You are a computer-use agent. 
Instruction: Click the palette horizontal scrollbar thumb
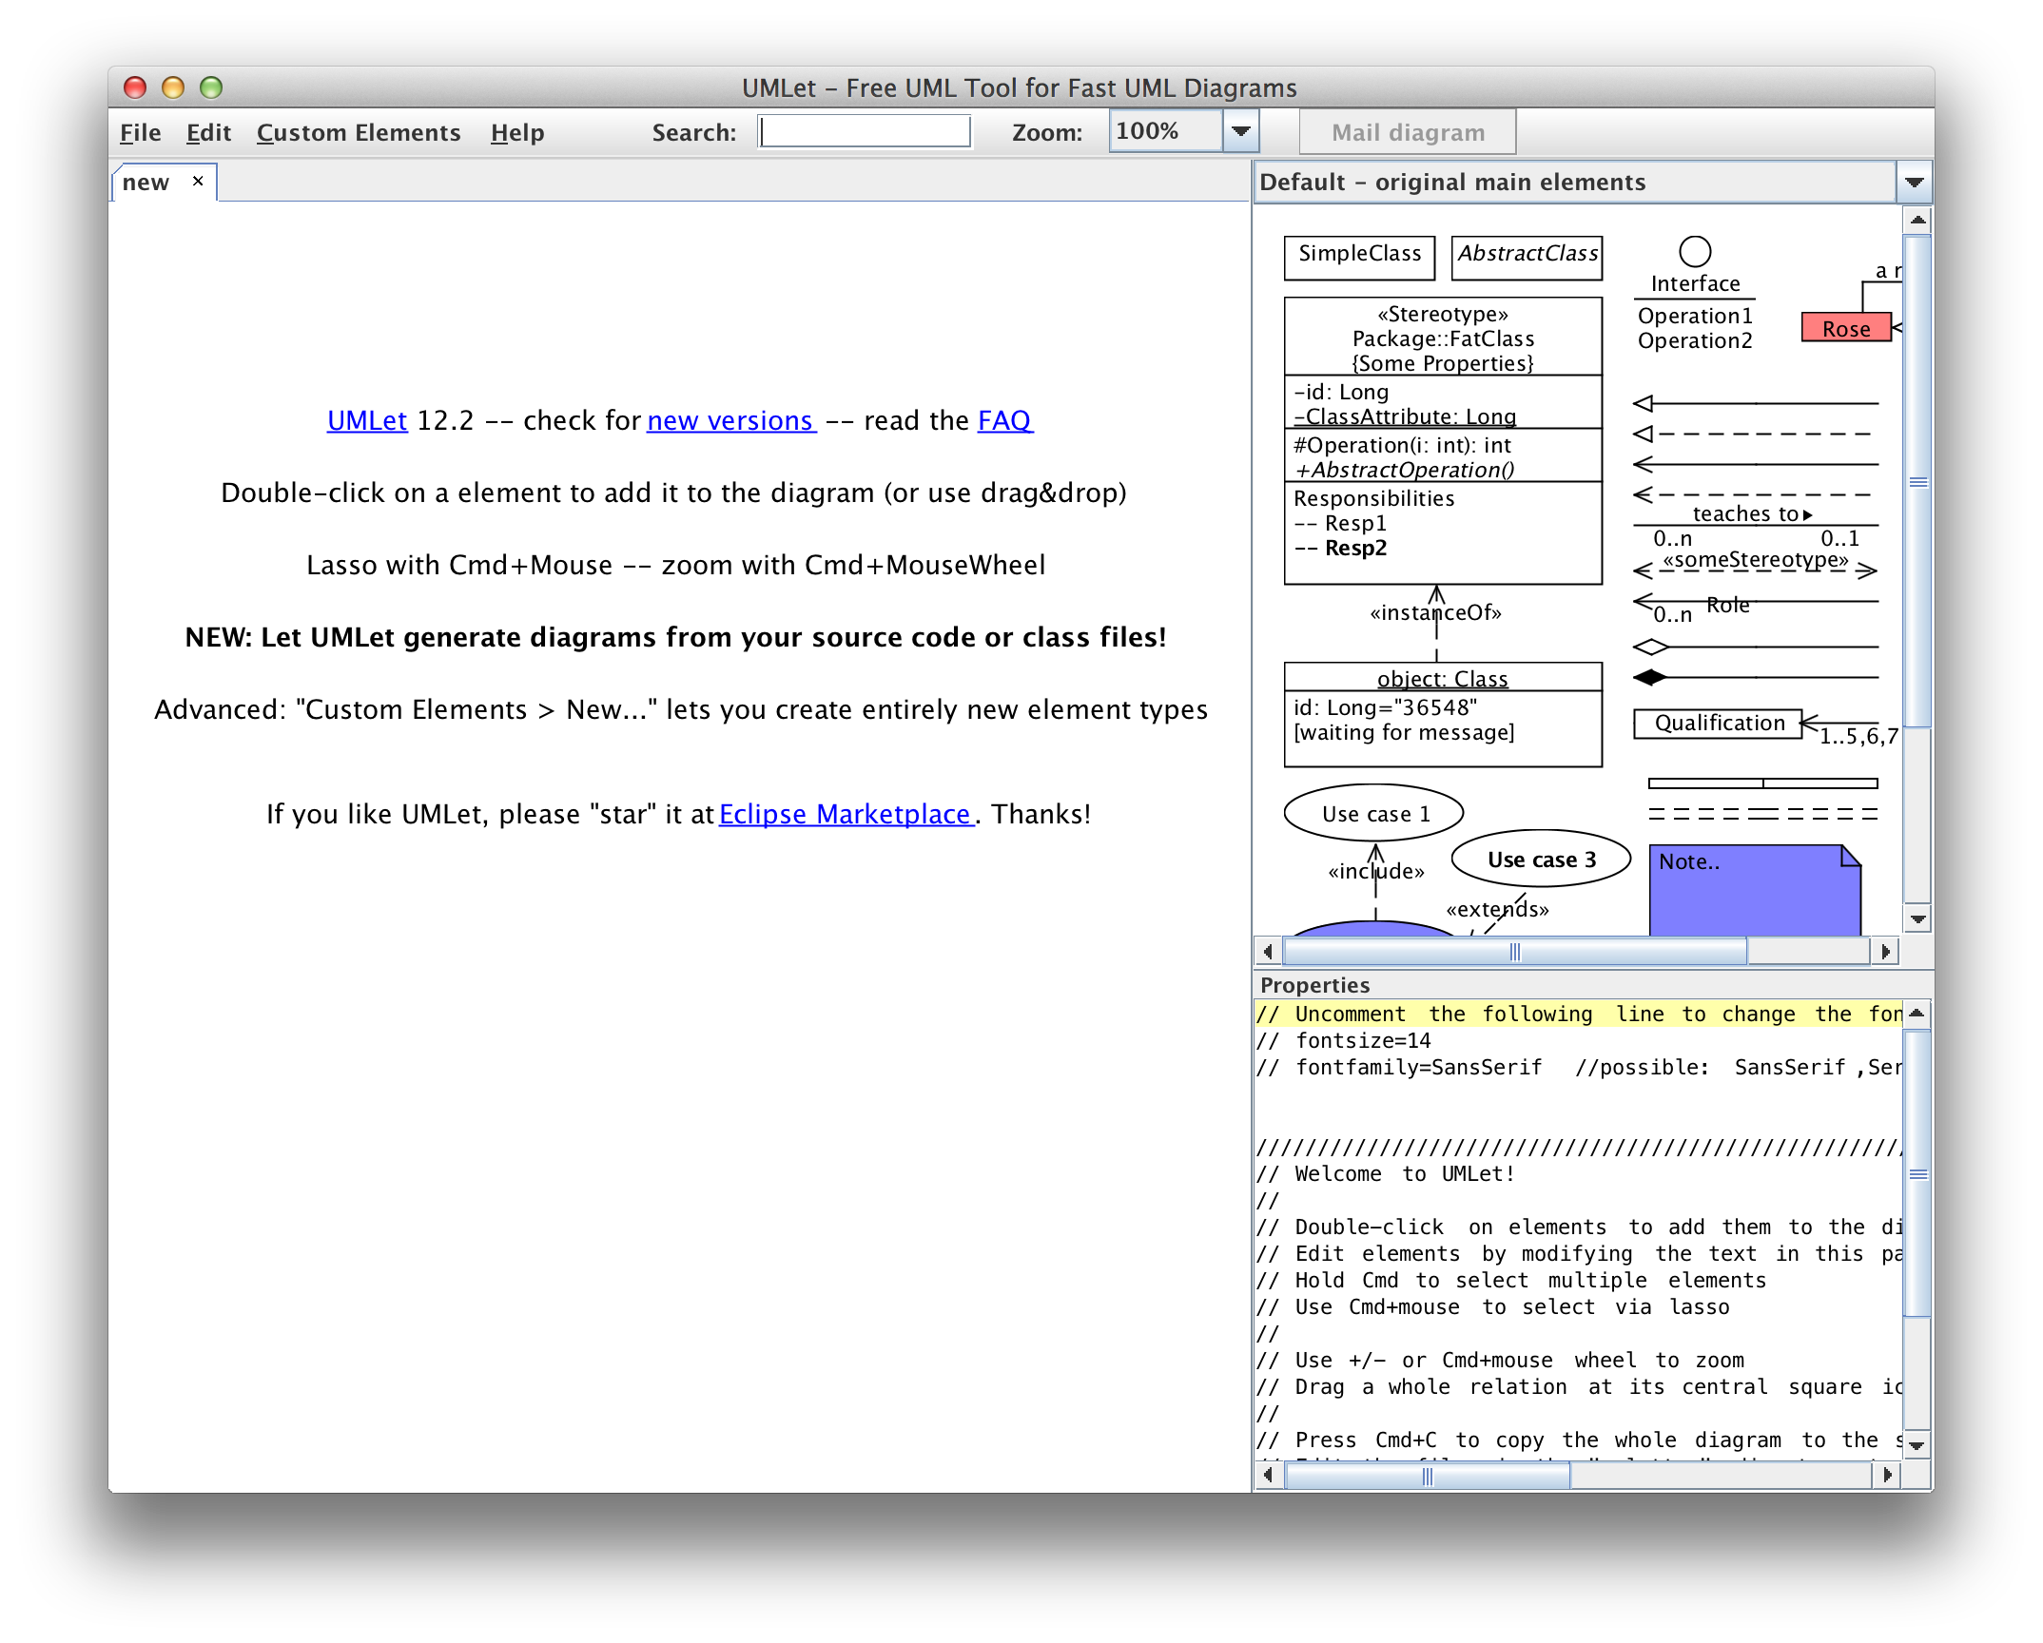(x=1514, y=951)
